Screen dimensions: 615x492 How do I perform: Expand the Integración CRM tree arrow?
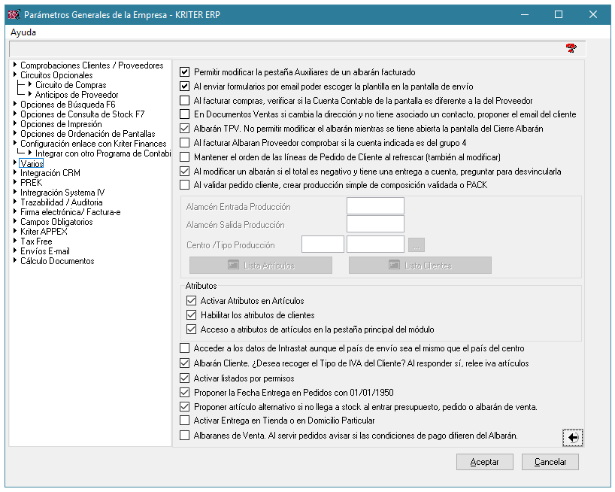[15, 172]
